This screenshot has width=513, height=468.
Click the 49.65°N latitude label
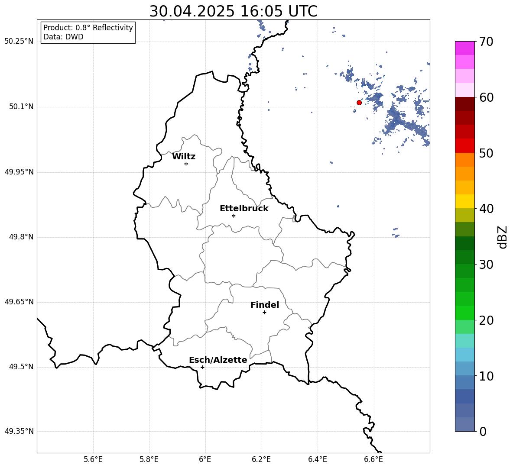19,301
